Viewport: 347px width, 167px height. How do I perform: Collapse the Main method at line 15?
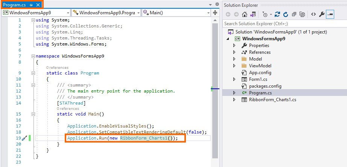point(33,114)
